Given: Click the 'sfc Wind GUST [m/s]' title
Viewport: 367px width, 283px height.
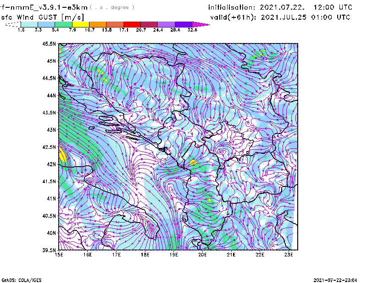Looking at the screenshot, I should coord(42,17).
